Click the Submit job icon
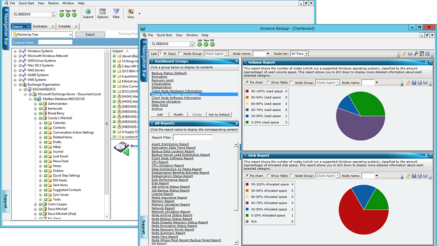Image resolution: width=437 pixels, height=246 pixels. [88, 12]
